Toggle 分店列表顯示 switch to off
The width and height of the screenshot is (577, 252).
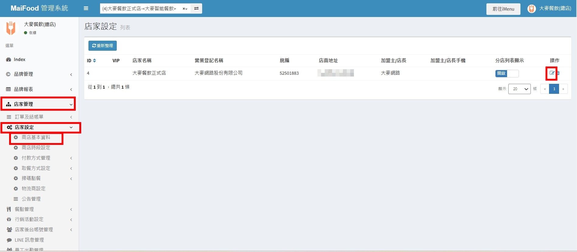(507, 73)
